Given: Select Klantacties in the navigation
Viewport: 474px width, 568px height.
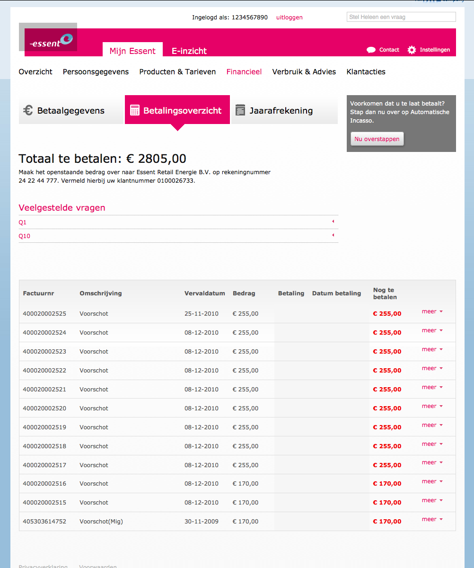Looking at the screenshot, I should pos(366,72).
